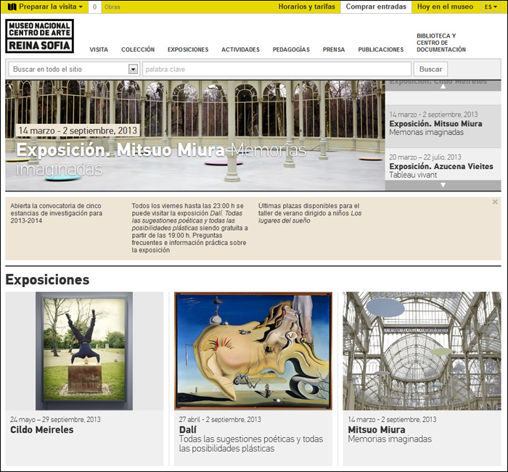This screenshot has width=508, height=472.
Task: Click the Dalí painting thumbnail
Action: (x=253, y=351)
